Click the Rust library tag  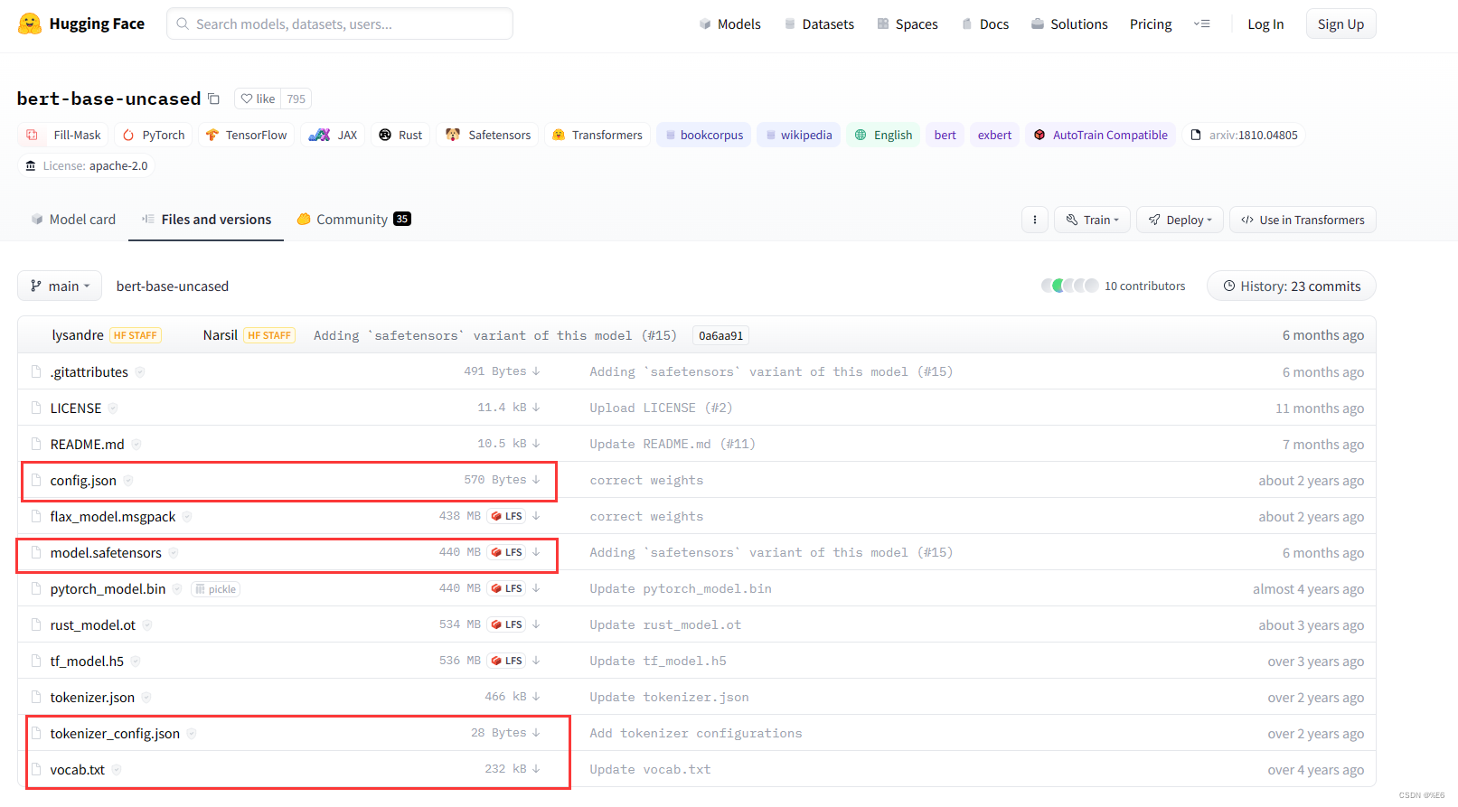[400, 135]
